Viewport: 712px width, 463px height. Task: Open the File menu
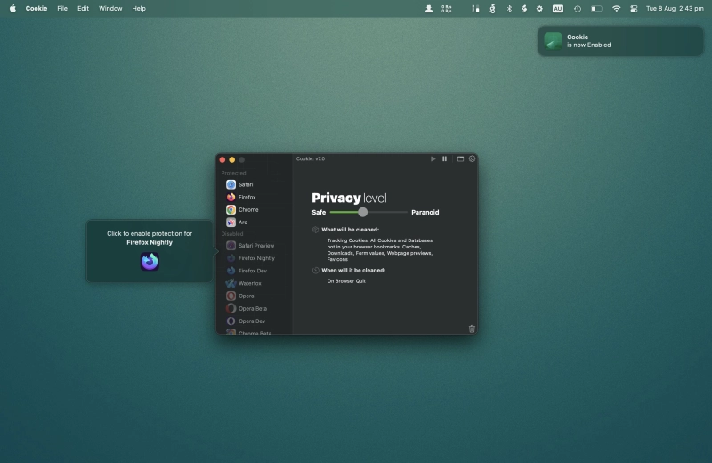(x=62, y=8)
